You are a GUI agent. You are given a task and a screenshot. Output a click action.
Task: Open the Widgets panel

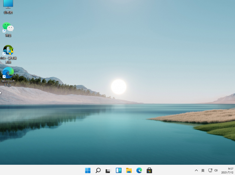(119, 171)
